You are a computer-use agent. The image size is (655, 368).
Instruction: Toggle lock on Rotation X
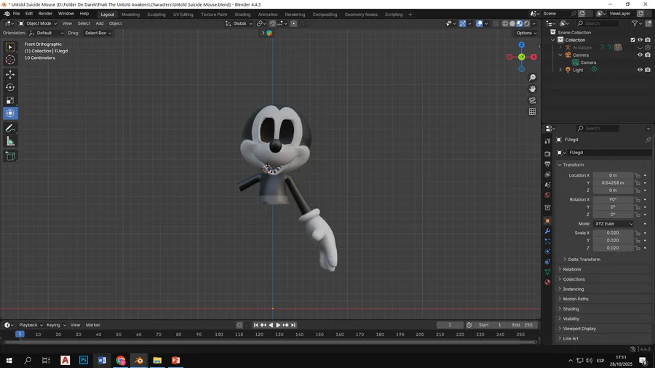click(x=638, y=199)
